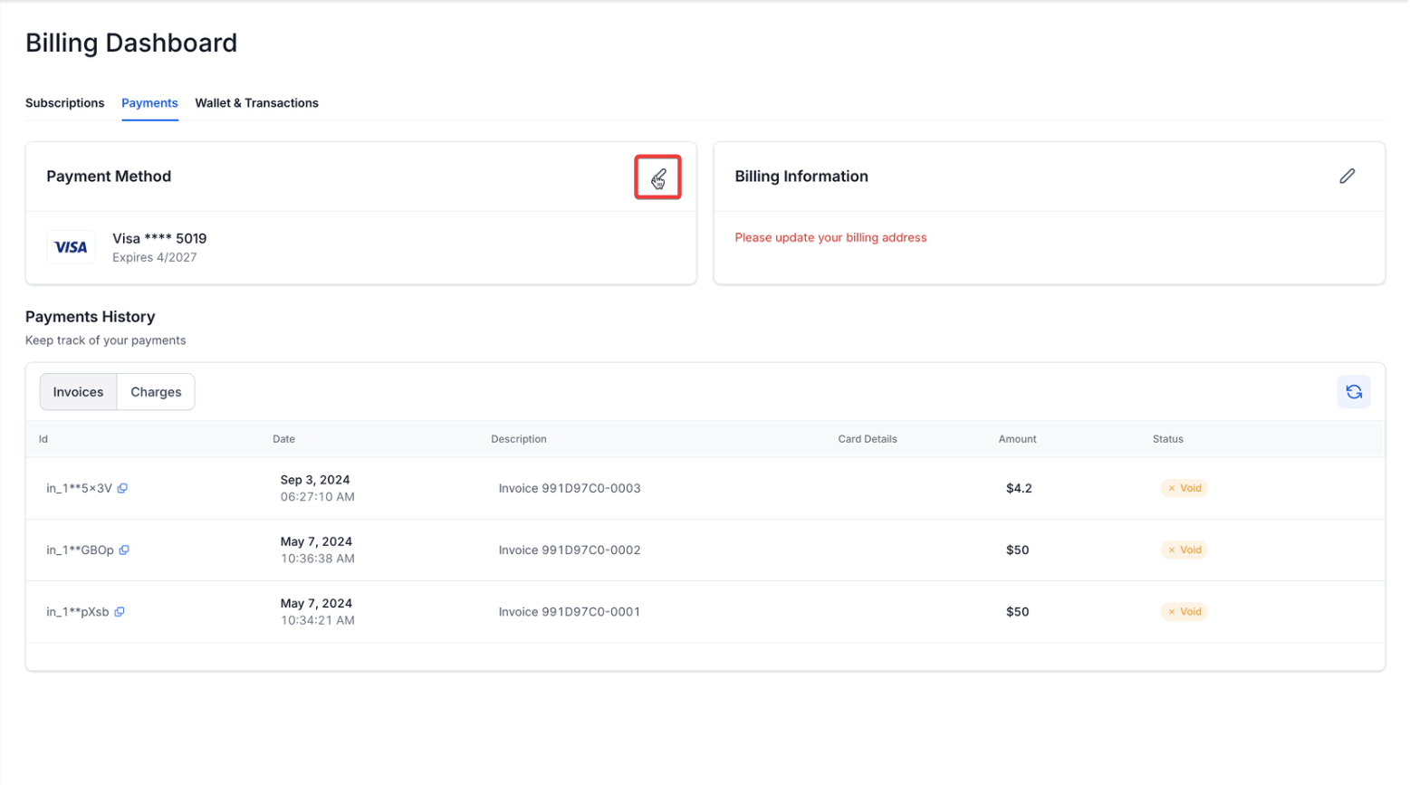Open the Subscriptions tab

tap(64, 103)
